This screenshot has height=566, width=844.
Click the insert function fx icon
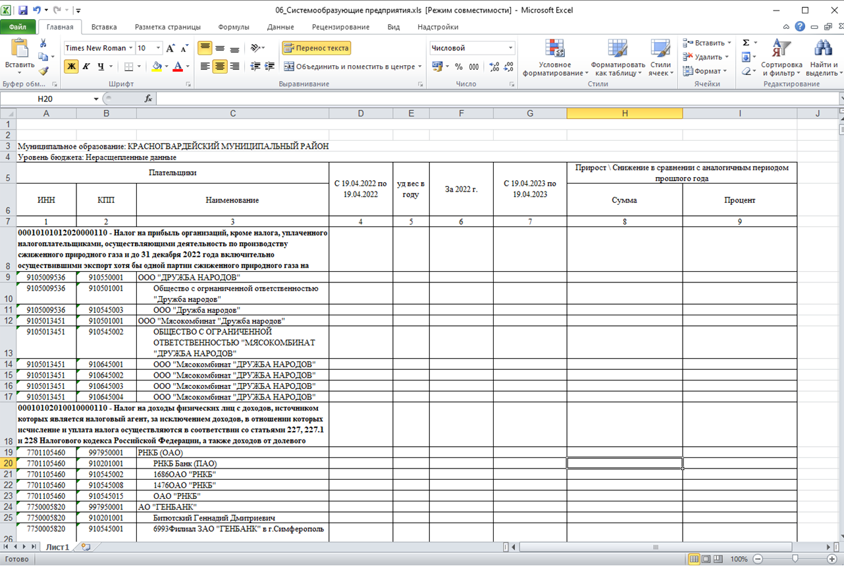coord(148,99)
